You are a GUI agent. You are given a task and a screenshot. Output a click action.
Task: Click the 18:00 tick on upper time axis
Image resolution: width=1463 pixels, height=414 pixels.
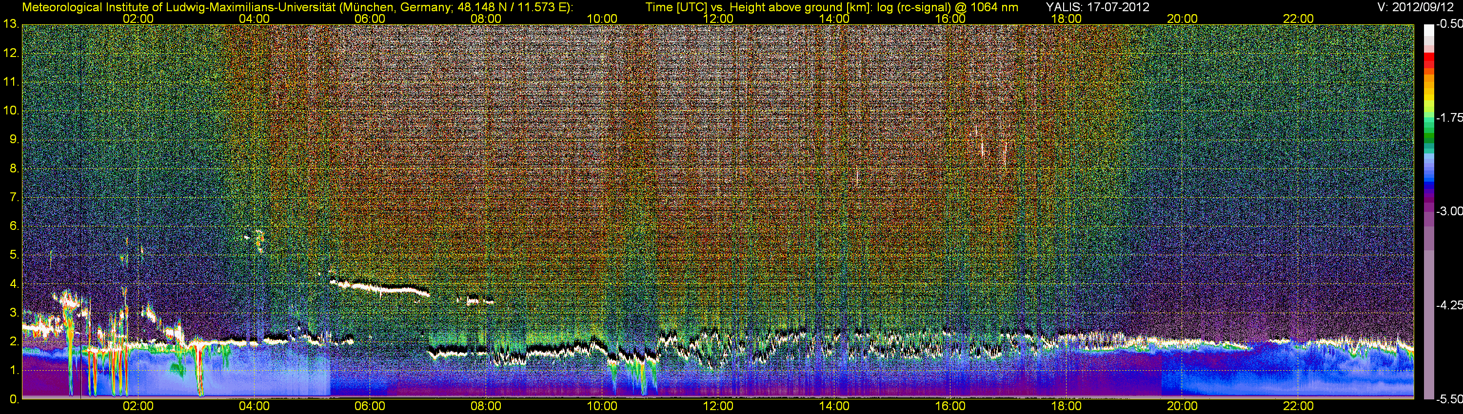[x=1066, y=19]
